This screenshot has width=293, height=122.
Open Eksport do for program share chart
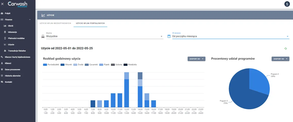[x=280, y=59]
